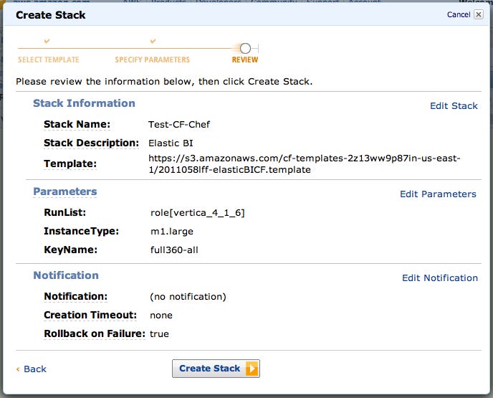Click the S3 template URL text
The image size is (493, 398).
tap(304, 164)
